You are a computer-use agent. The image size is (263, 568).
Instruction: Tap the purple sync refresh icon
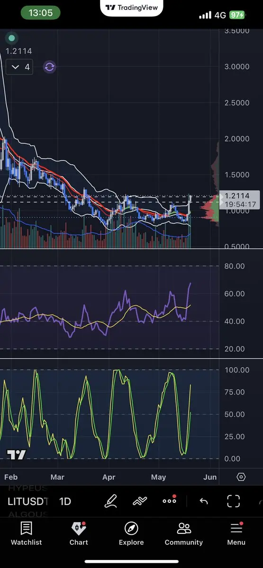point(49,67)
